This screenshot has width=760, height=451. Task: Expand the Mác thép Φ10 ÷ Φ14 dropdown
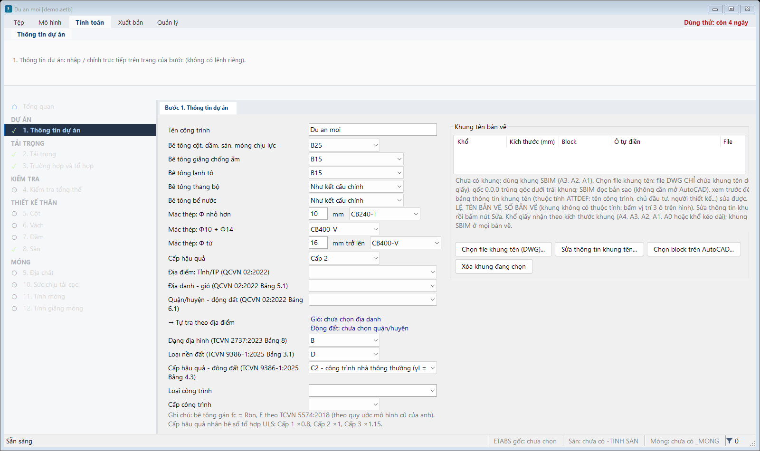pos(344,229)
